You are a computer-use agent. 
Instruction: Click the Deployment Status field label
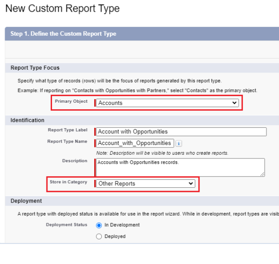[66, 225]
